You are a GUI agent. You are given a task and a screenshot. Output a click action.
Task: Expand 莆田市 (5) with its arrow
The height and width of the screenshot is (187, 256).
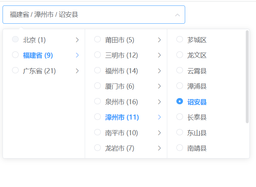pyautogui.click(x=159, y=40)
